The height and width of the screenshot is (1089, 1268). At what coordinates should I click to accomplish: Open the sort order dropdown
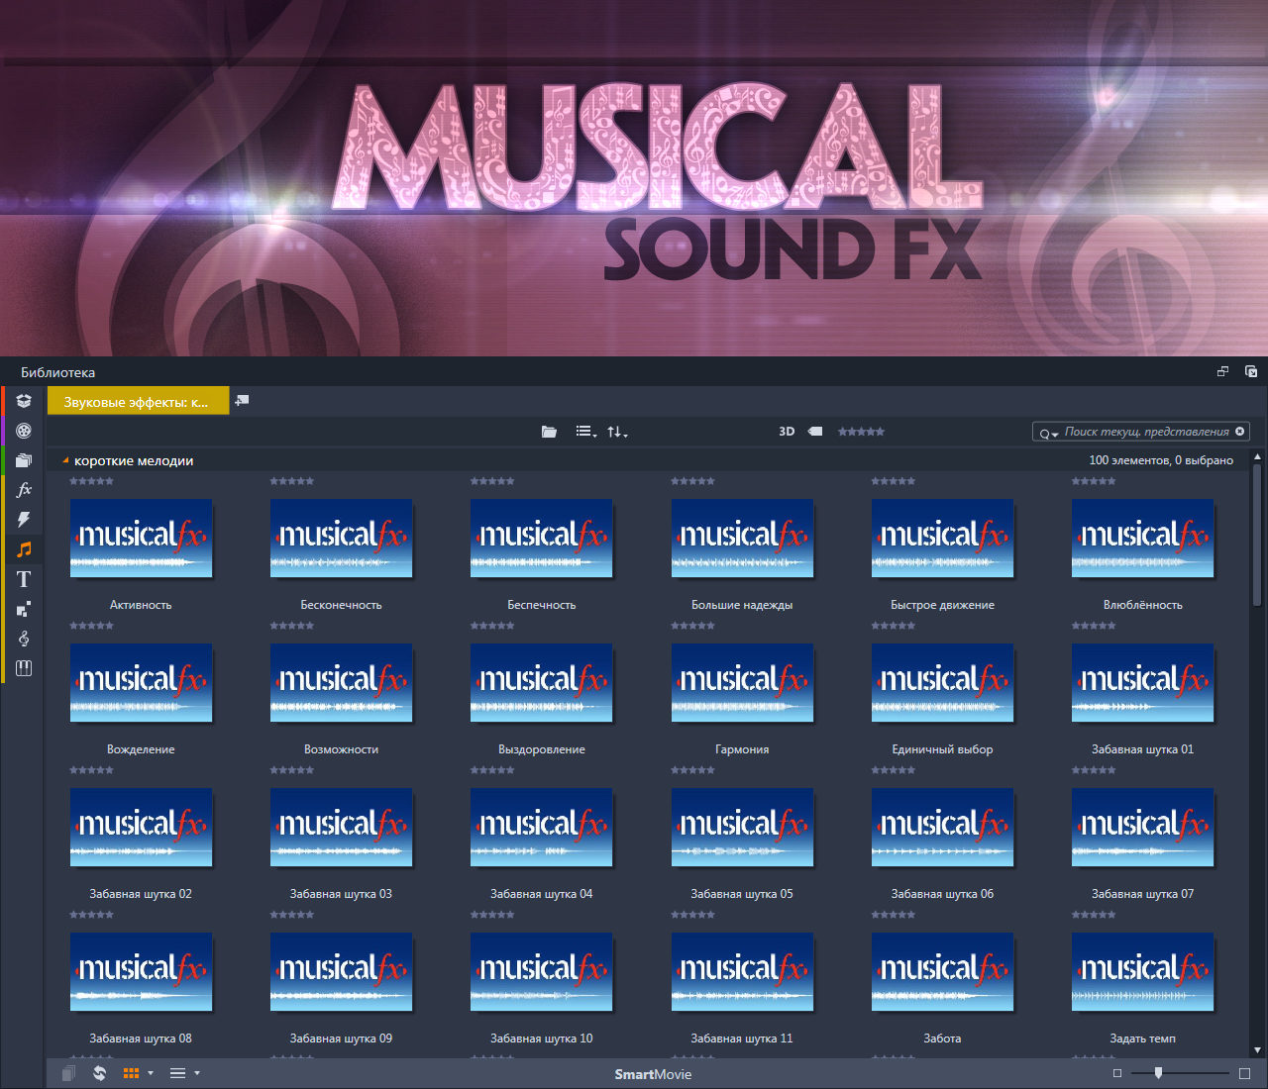click(x=617, y=432)
